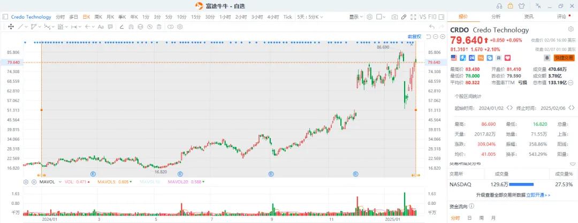Click the close circle icon beside MAVOL
The height and width of the screenshot is (223, 578).
click(x=34, y=182)
